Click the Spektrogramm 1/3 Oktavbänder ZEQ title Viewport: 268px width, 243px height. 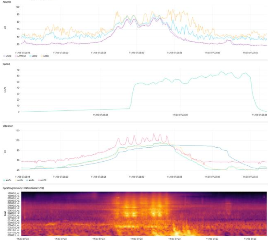tap(23, 188)
